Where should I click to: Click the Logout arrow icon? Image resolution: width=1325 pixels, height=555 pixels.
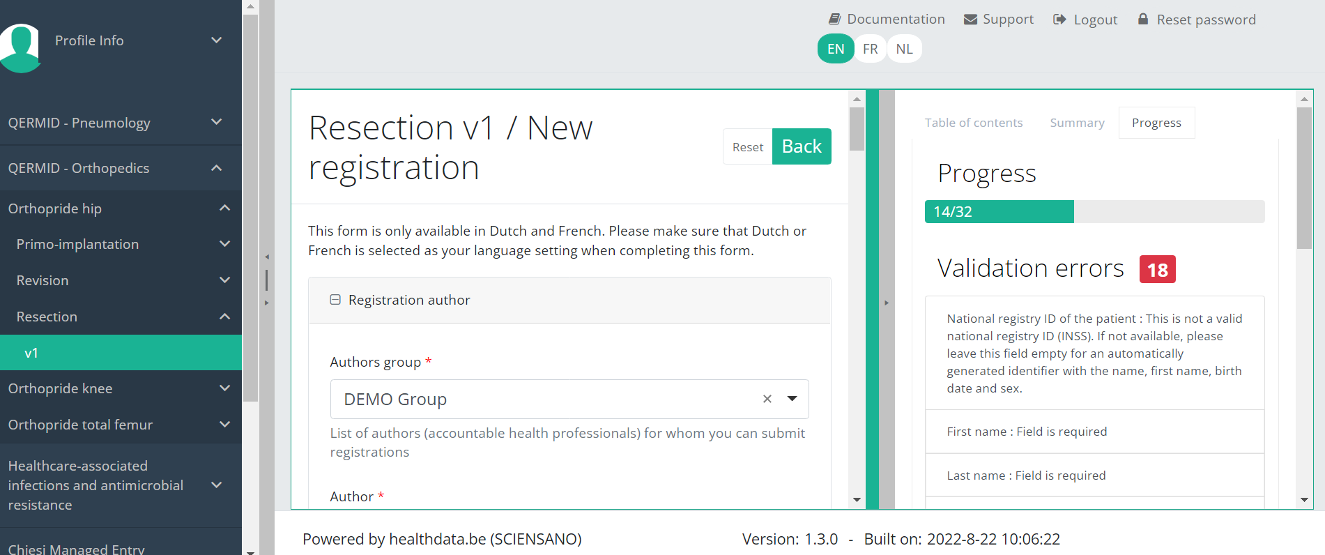pyautogui.click(x=1059, y=20)
